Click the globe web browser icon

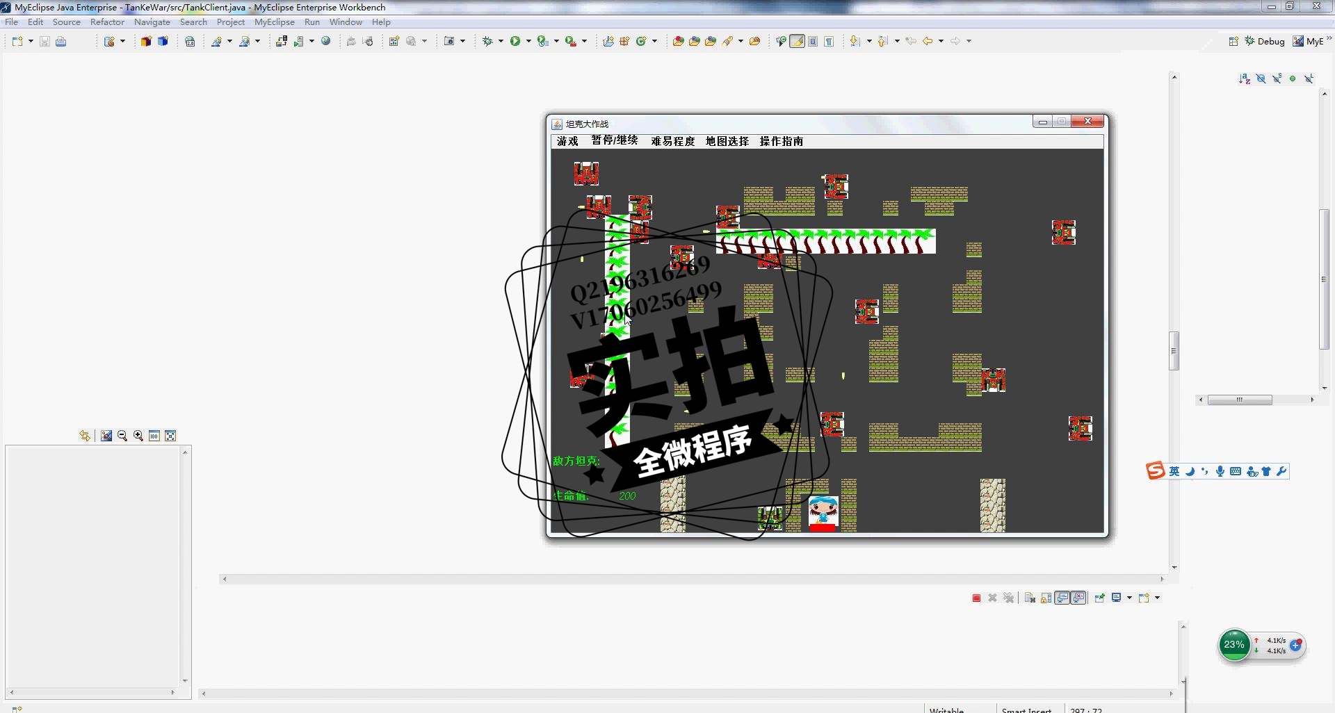click(x=325, y=41)
